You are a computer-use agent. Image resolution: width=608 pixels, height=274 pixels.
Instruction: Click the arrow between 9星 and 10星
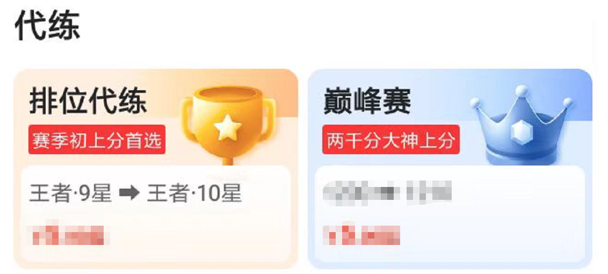129,193
